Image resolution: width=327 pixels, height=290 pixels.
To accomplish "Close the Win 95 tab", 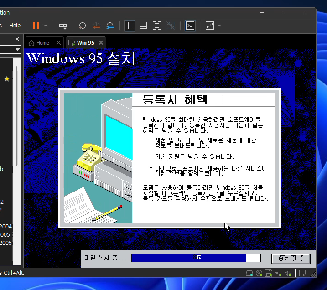I will point(101,43).
